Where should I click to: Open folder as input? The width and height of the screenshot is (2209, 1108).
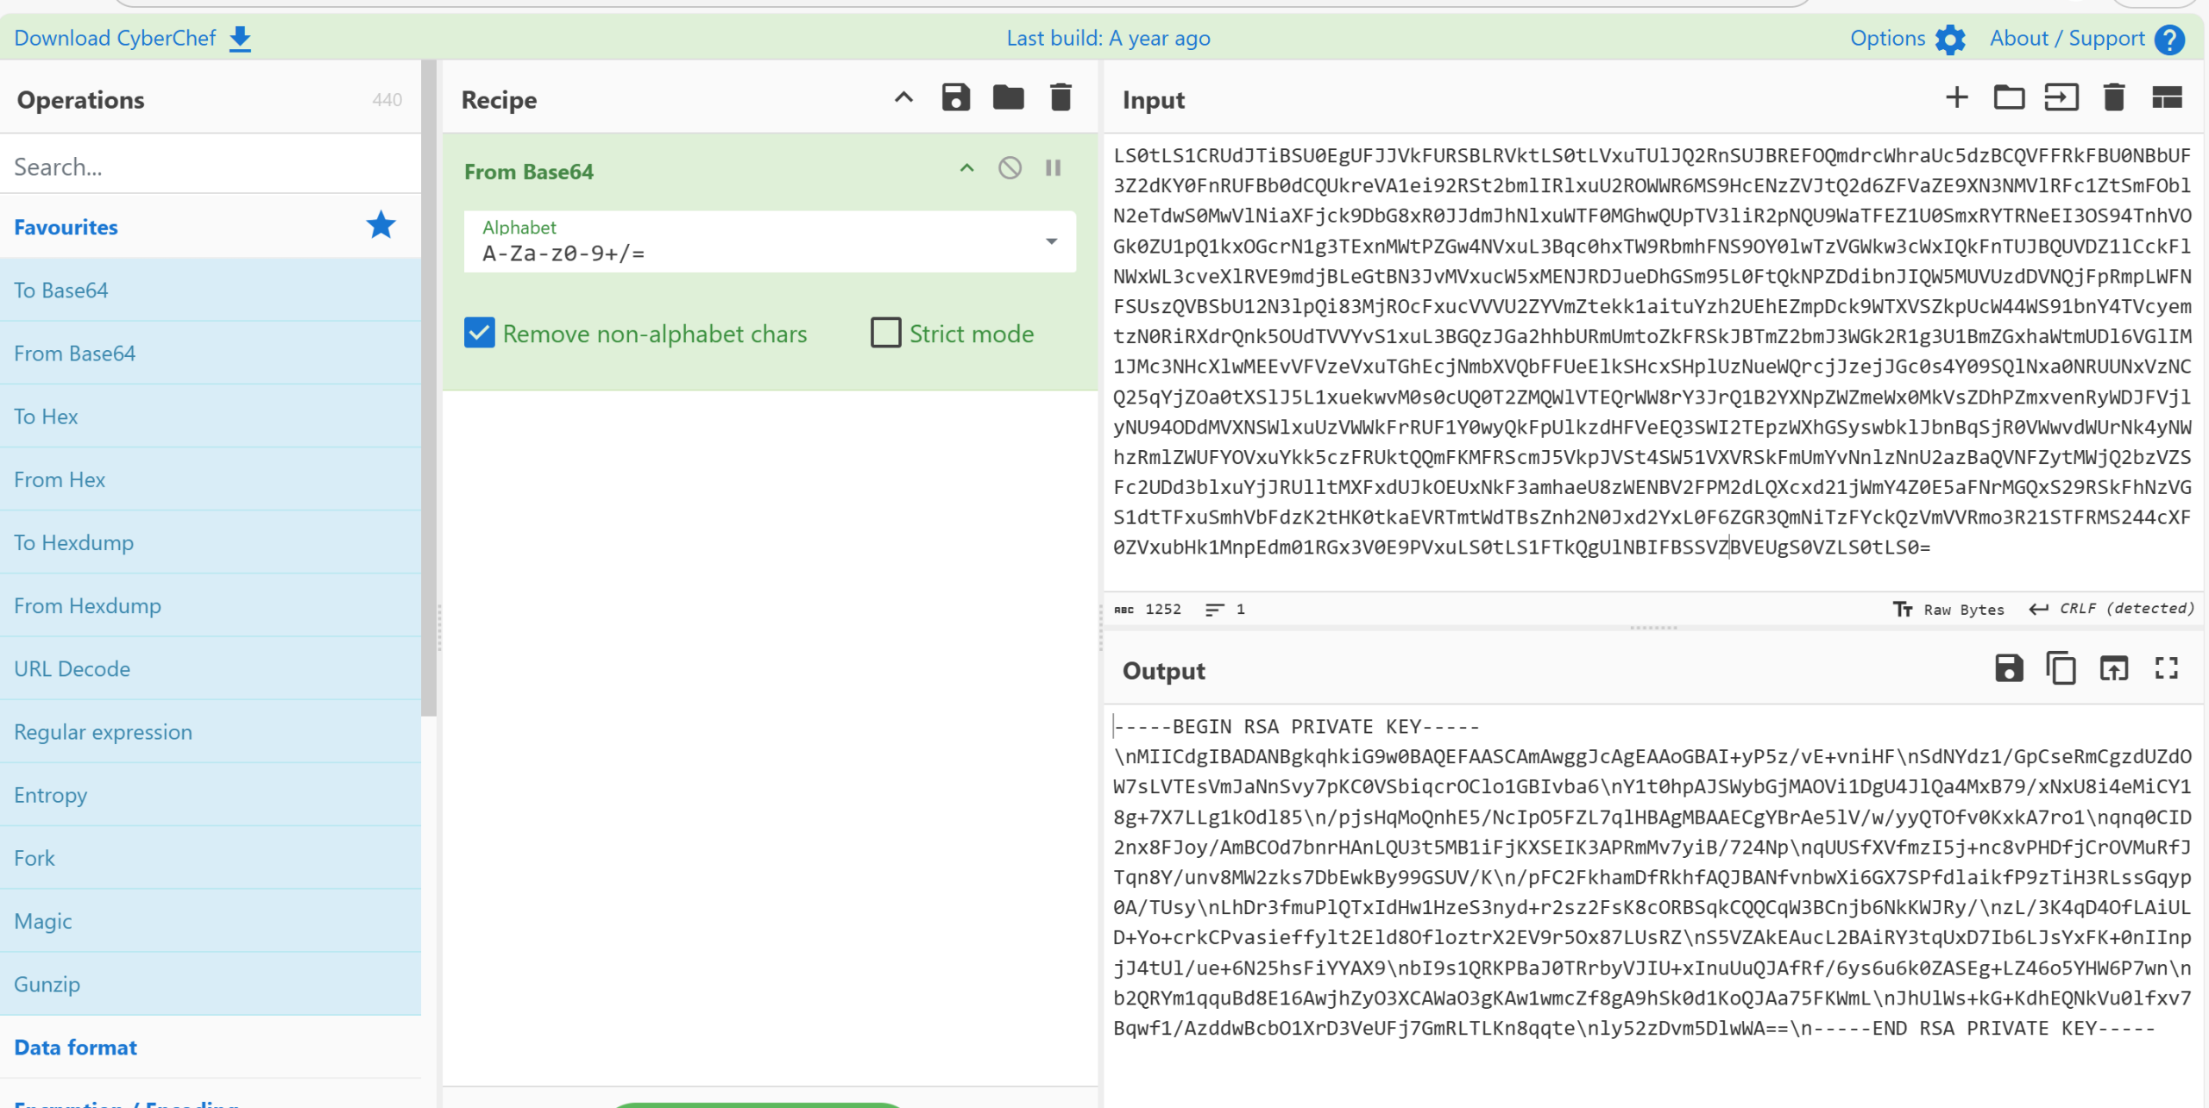coord(2009,98)
